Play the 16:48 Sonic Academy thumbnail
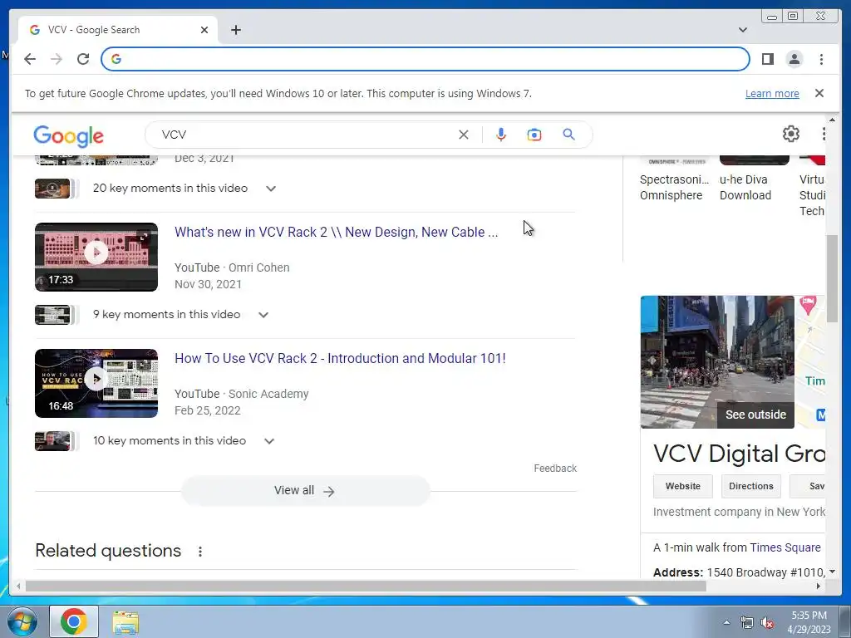Viewport: 851px width, 638px height. pos(96,383)
